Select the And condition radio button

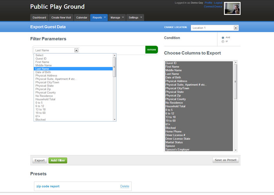pyautogui.click(x=223, y=37)
